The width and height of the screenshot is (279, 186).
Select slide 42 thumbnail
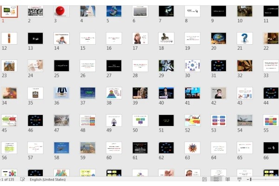pyautogui.click(x=219, y=93)
